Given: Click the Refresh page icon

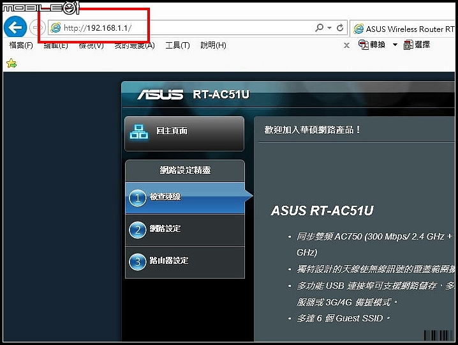Looking at the screenshot, I should tap(340, 28).
